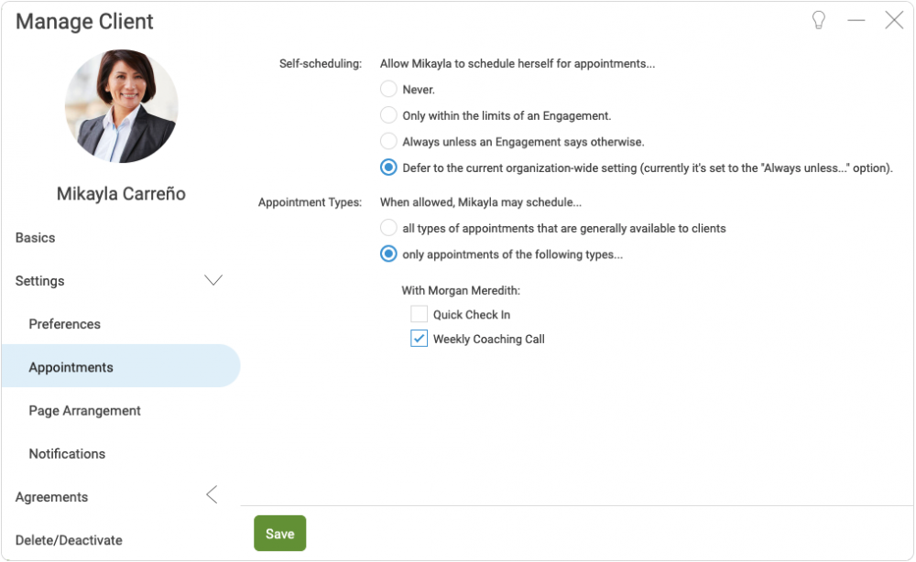Check the Quick Check In checkbox
This screenshot has height=562, width=916.
coord(420,314)
